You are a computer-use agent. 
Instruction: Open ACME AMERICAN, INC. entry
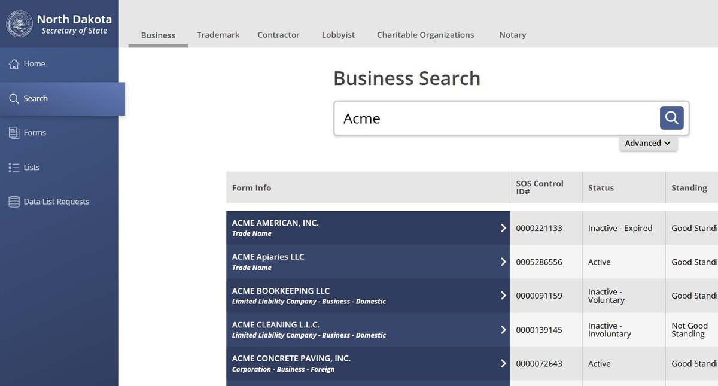pyautogui.click(x=368, y=228)
